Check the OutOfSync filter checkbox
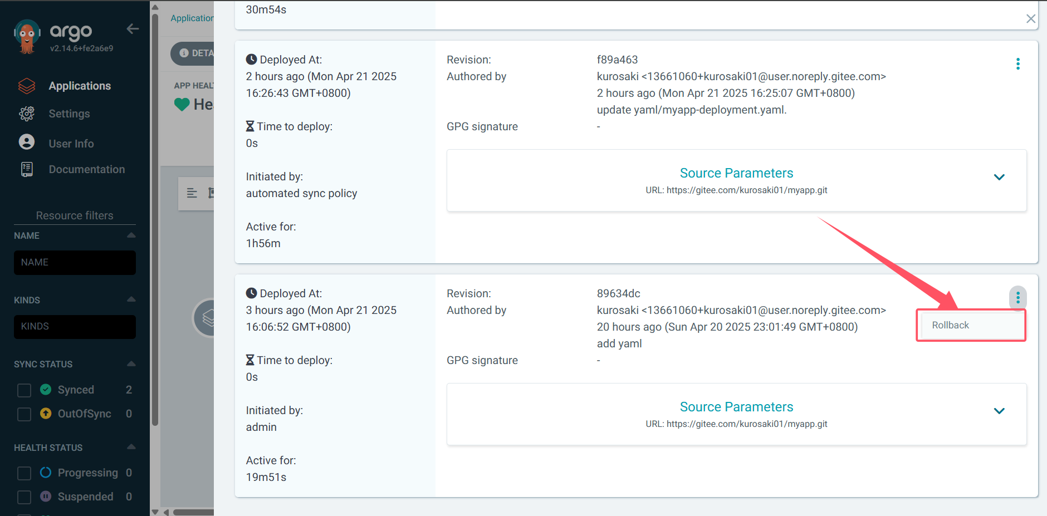This screenshot has height=516, width=1047. (x=24, y=414)
